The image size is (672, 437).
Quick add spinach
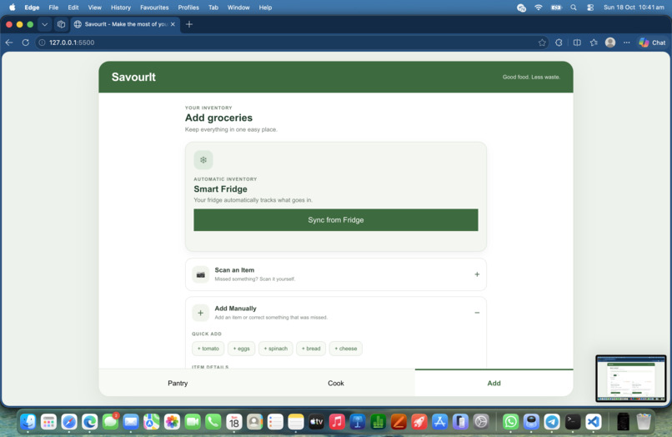click(276, 349)
